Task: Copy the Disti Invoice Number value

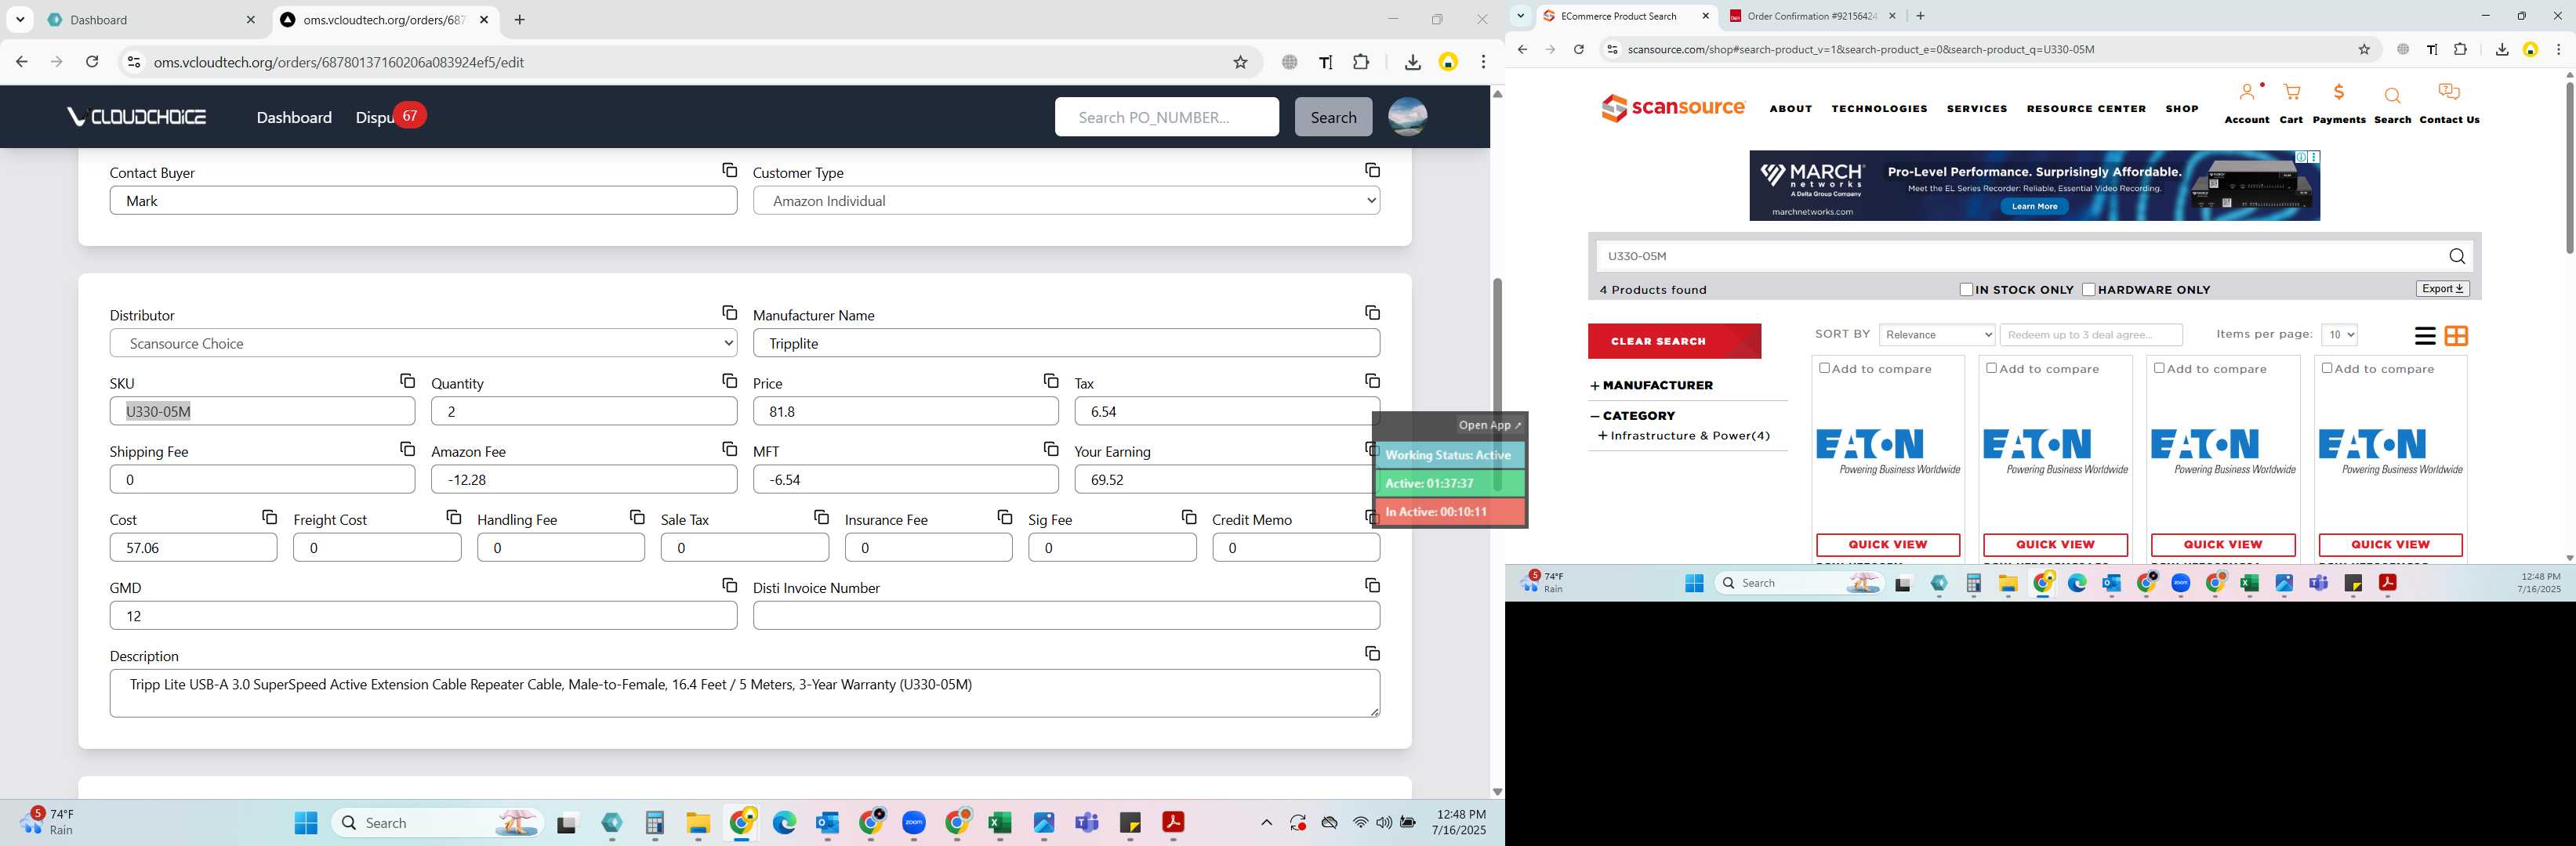Action: click(1372, 585)
